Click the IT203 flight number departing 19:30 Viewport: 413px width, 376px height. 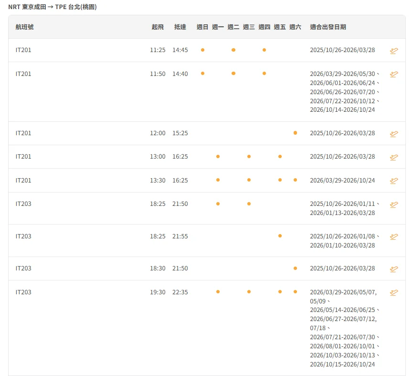[x=23, y=292]
